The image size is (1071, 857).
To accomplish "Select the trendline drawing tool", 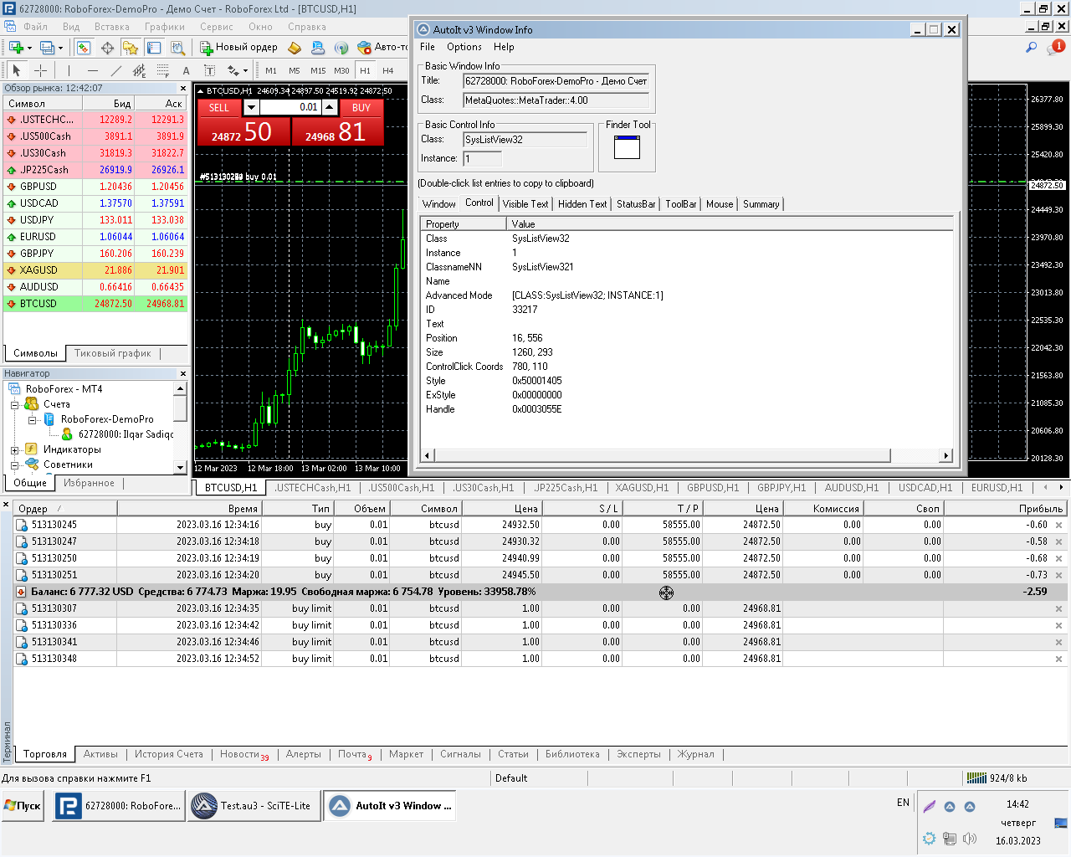I will tap(116, 70).
